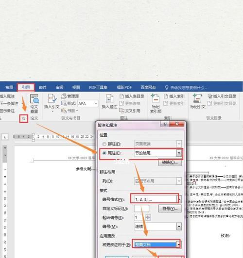Open the footnote dialog launcher arrow
243x258 pixels.
point(24,118)
